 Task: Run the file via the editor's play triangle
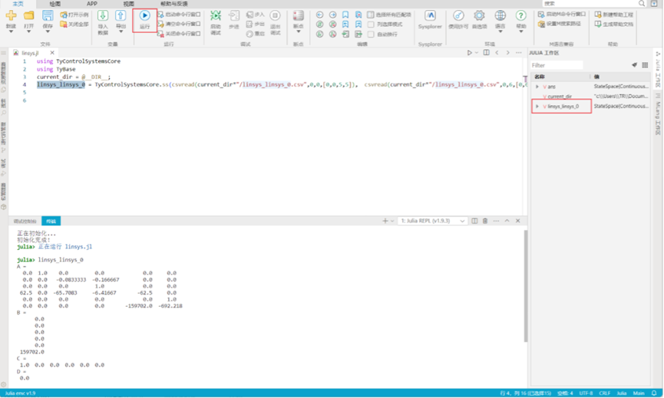coord(469,53)
